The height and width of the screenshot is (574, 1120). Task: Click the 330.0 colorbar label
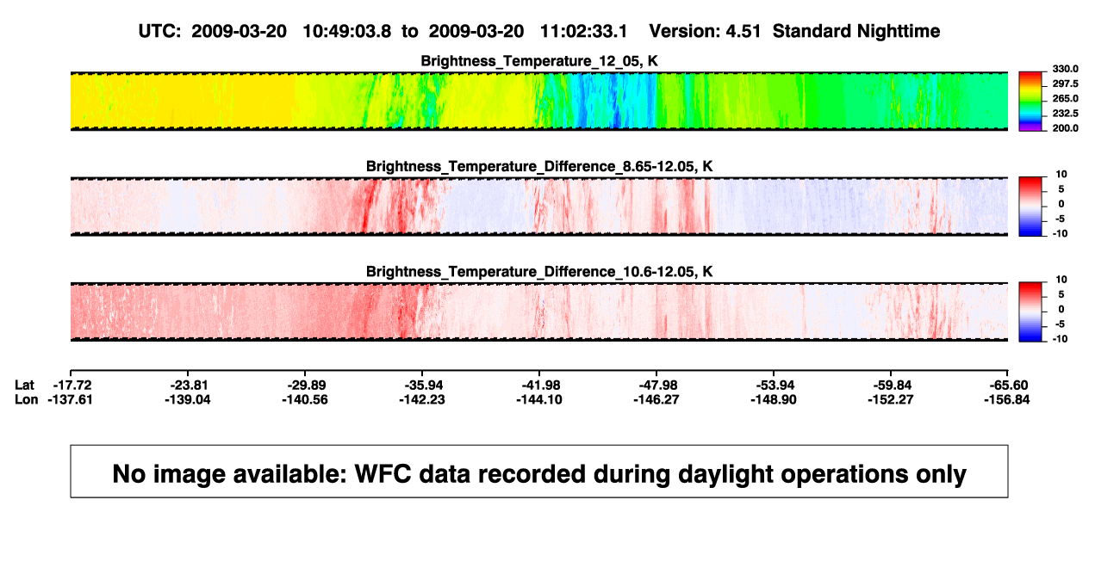[1065, 69]
